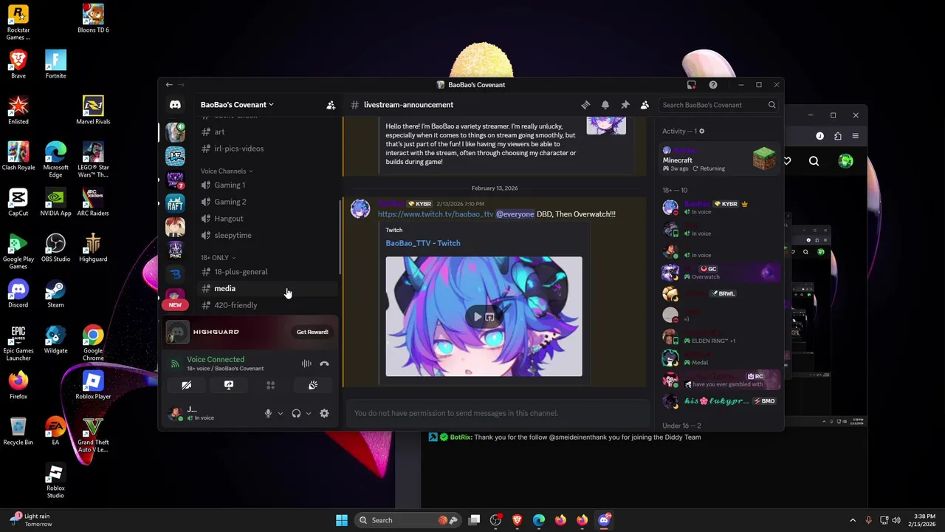This screenshot has width=945, height=532.
Task: Open Discord direct messages home icon
Action: click(x=175, y=105)
